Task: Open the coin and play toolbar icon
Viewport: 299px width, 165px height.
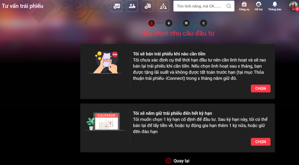Action: pos(148,6)
